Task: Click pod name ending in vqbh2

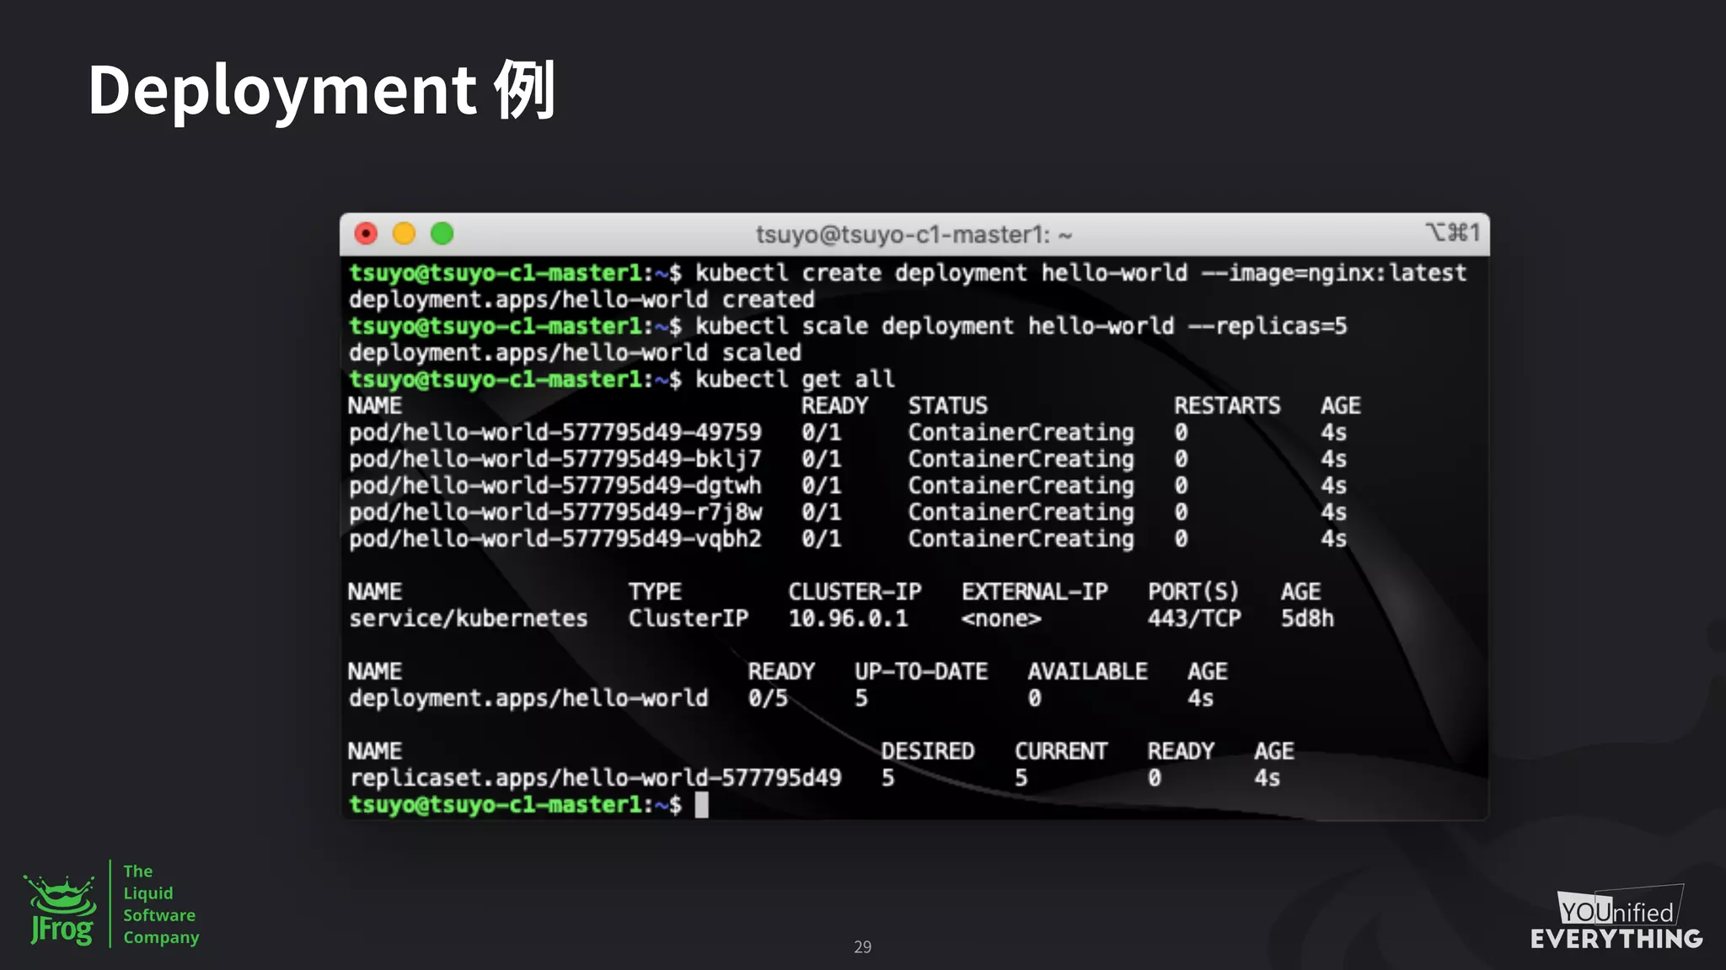Action: (555, 539)
